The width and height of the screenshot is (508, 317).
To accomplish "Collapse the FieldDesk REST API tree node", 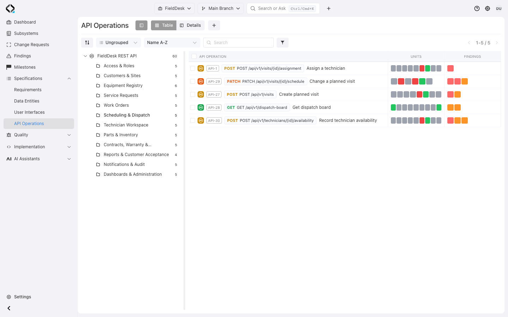I will coord(85,56).
